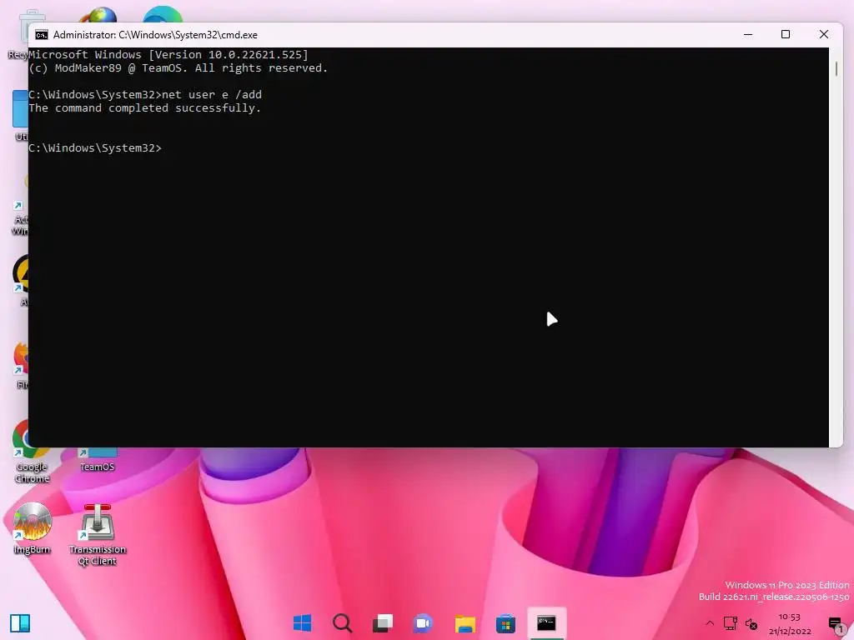Launch the Chat camera icon on taskbar
The image size is (854, 640).
tap(423, 623)
